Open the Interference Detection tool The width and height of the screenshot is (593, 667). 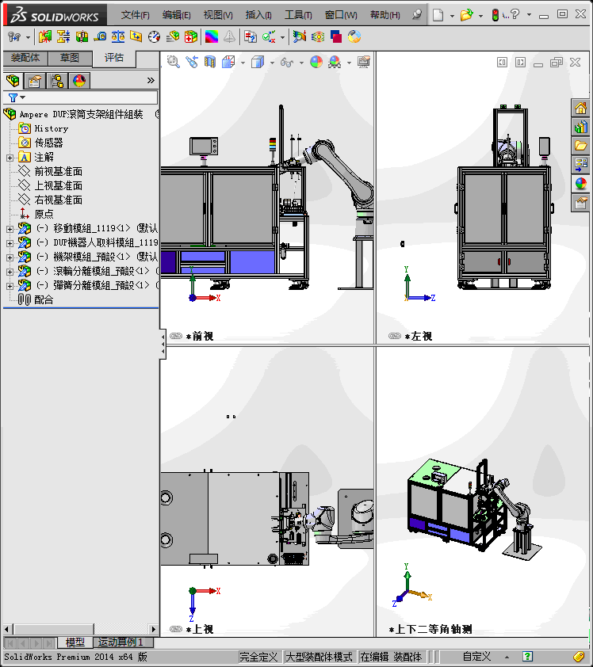[45, 37]
